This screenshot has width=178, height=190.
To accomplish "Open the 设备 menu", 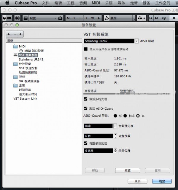I will click(x=146, y=3).
